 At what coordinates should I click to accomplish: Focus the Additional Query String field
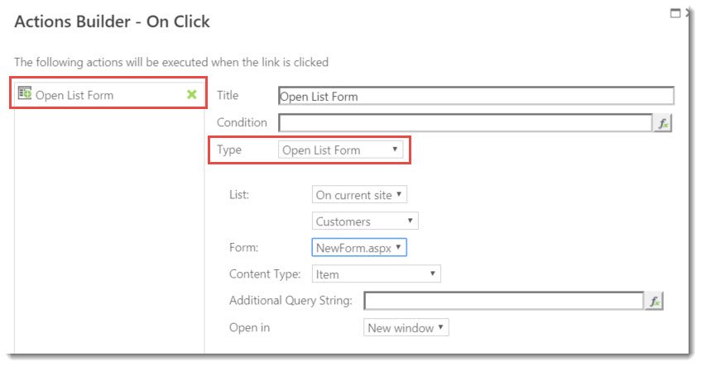[503, 302]
